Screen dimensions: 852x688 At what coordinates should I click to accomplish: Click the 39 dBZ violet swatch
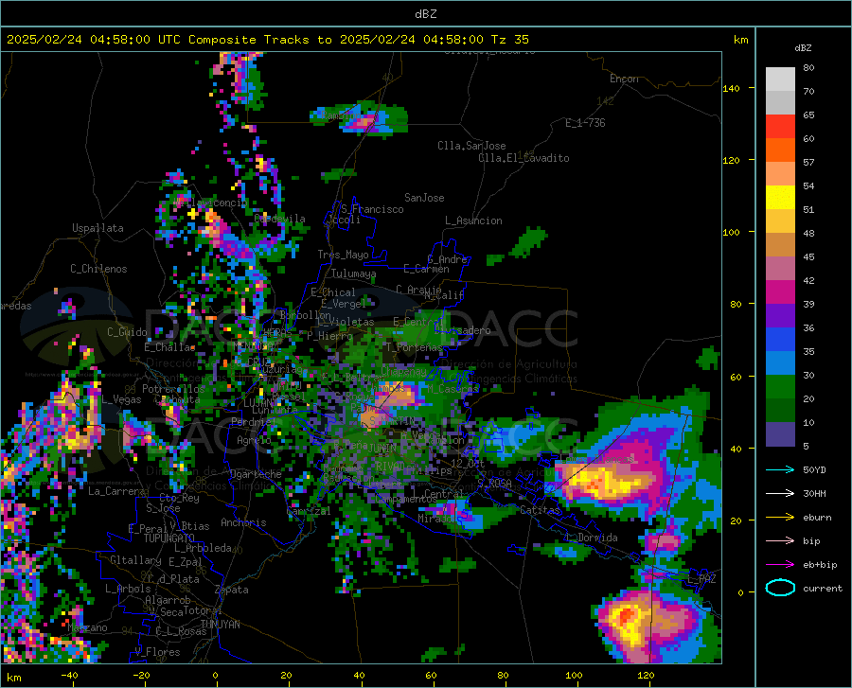(780, 315)
